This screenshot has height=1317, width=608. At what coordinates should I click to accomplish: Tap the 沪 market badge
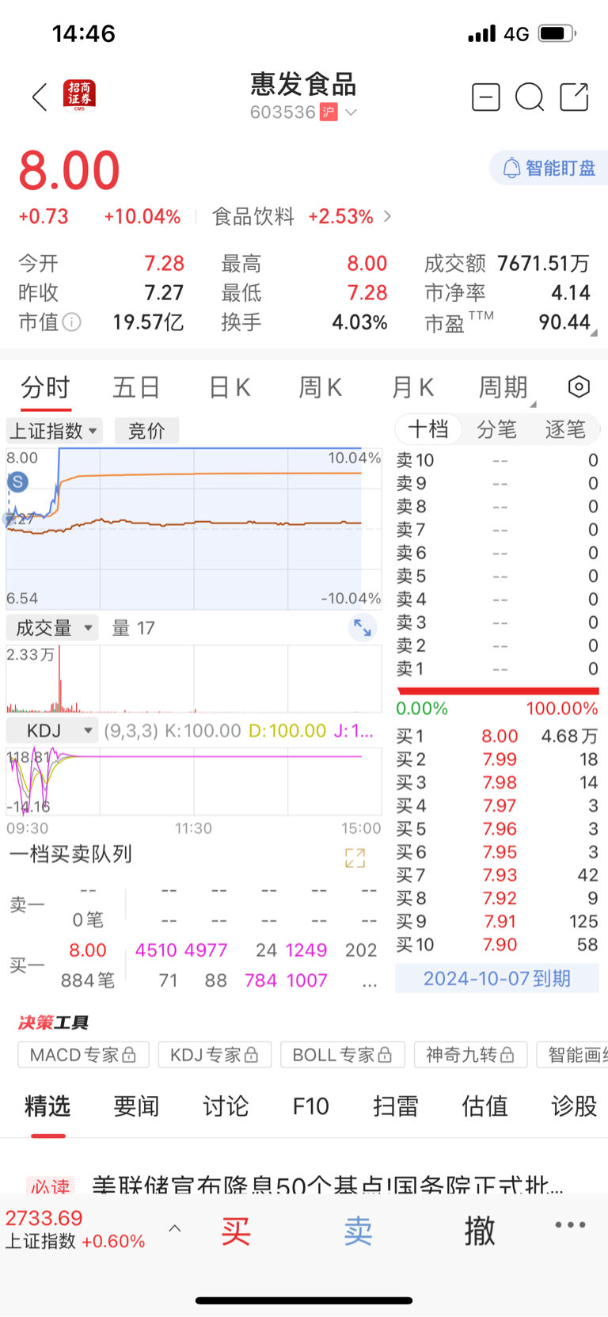click(x=329, y=112)
